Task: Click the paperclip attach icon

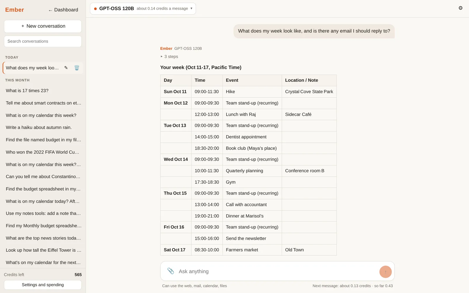Action: coord(171,271)
